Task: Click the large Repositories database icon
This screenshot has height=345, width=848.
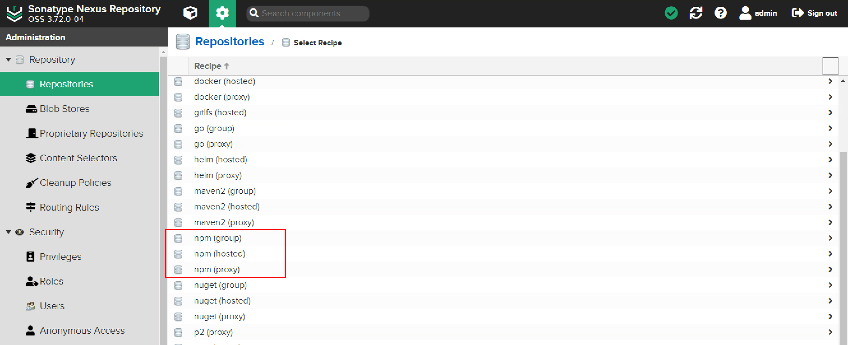Action: pyautogui.click(x=183, y=42)
